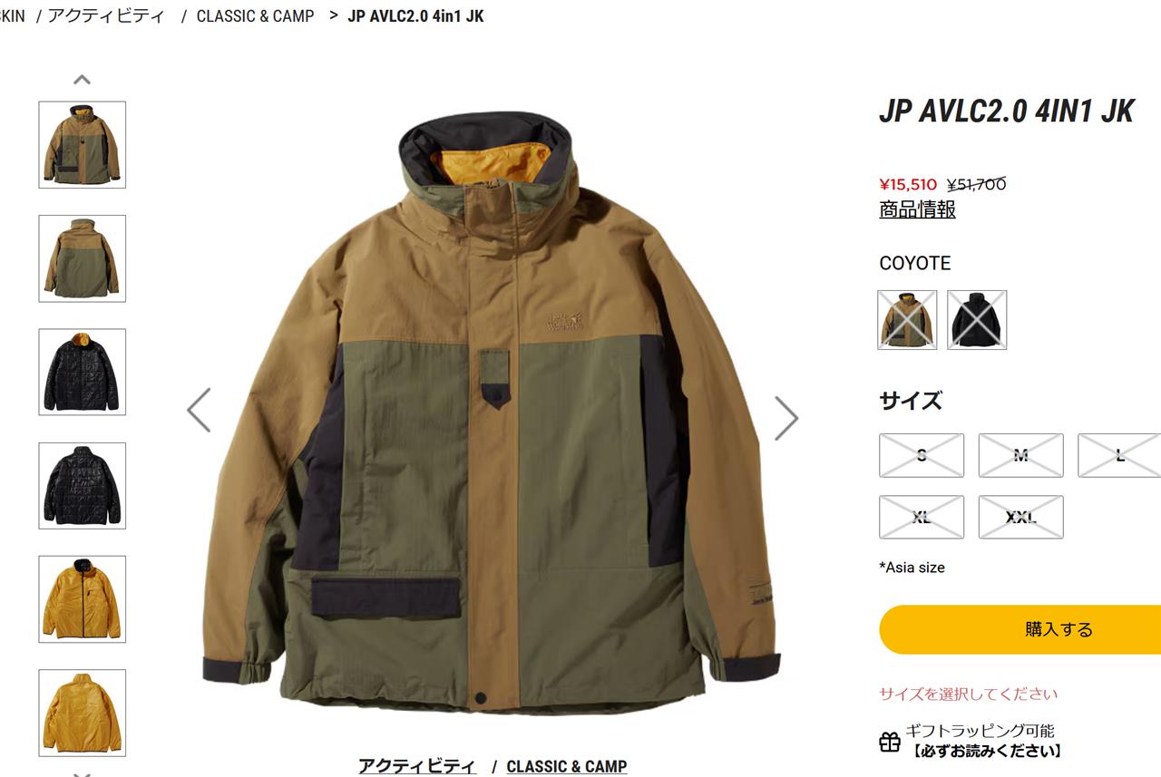The width and height of the screenshot is (1161, 777).
Task: Go to previous product image with left arrow
Action: (199, 410)
